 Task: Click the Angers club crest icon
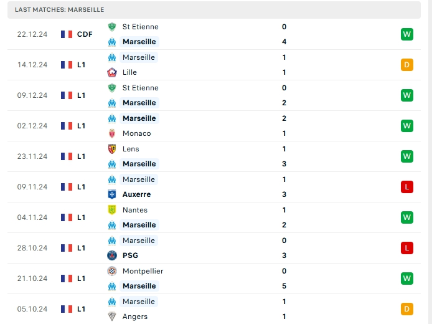click(112, 317)
